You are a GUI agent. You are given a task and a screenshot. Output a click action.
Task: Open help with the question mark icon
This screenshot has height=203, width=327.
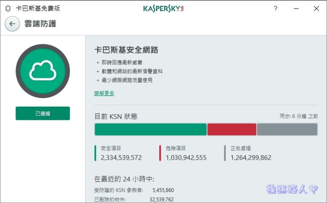(275, 8)
